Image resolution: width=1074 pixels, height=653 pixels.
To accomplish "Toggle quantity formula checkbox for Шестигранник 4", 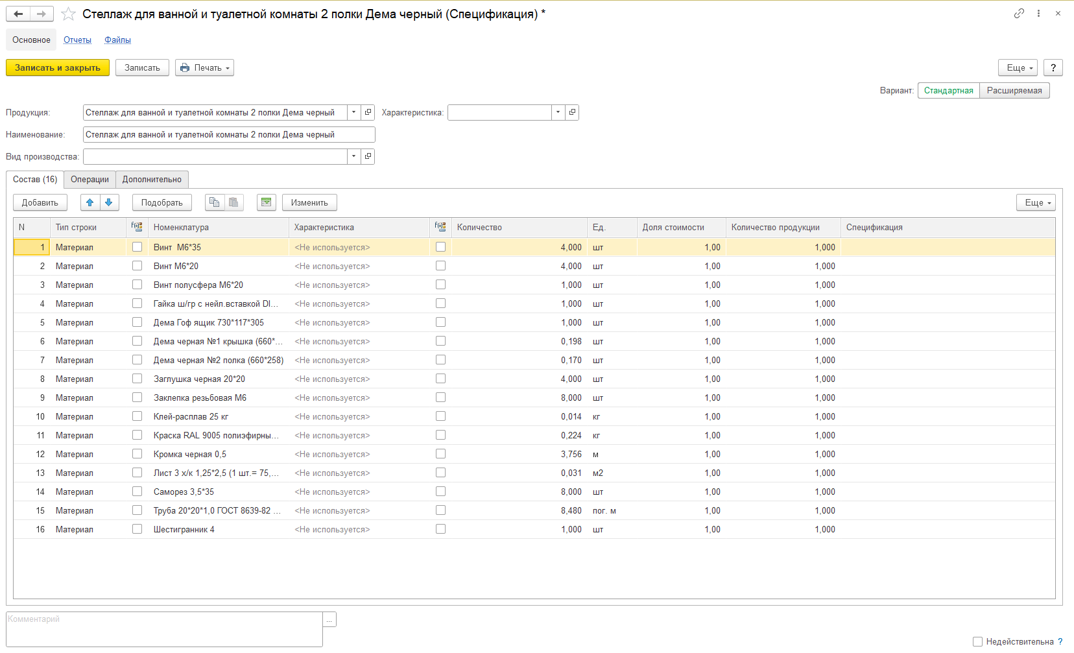I will click(440, 529).
